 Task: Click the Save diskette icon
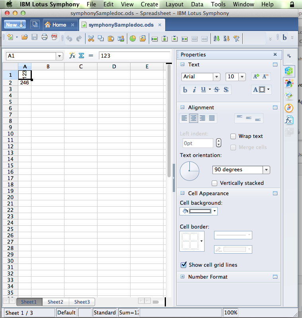click(34, 37)
